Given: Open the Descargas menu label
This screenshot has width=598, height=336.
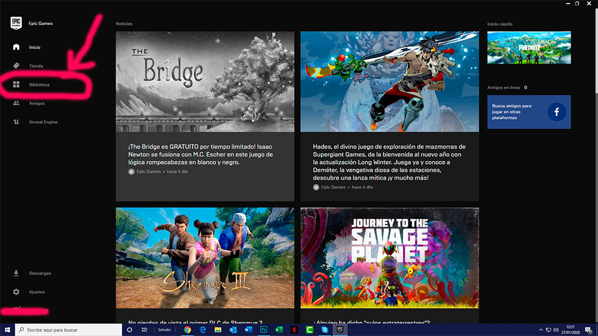Looking at the screenshot, I should pyautogui.click(x=40, y=273).
